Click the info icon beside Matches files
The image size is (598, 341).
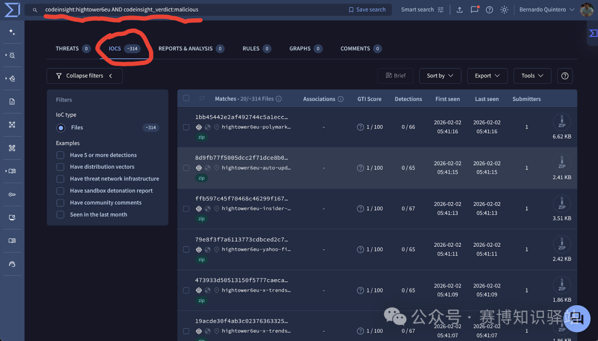[x=279, y=99]
